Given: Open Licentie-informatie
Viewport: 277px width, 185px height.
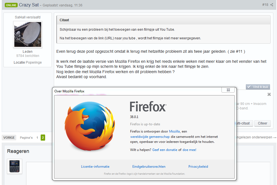Looking at the screenshot, I should (x=95, y=167).
